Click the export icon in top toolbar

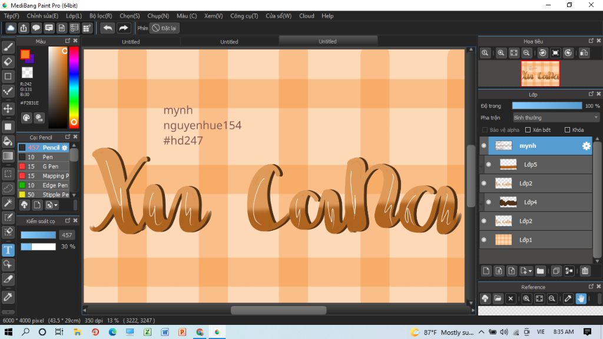pos(24,28)
